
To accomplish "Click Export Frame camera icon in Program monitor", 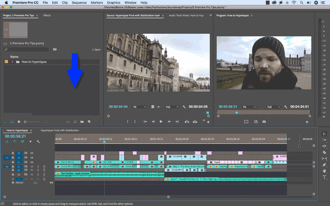I will coord(264,122).
